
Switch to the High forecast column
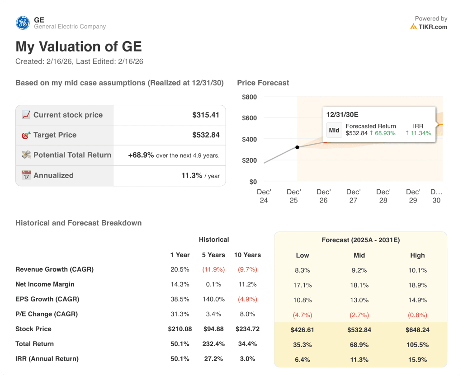pos(417,255)
